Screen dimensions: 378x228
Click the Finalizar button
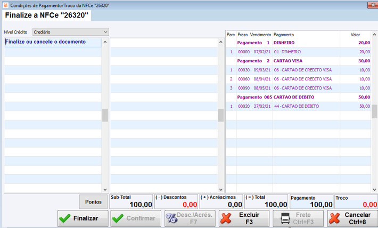click(83, 218)
